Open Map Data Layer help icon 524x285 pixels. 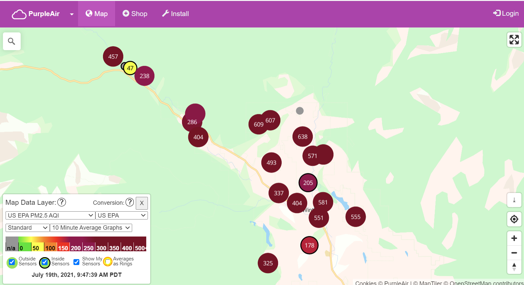click(x=62, y=202)
